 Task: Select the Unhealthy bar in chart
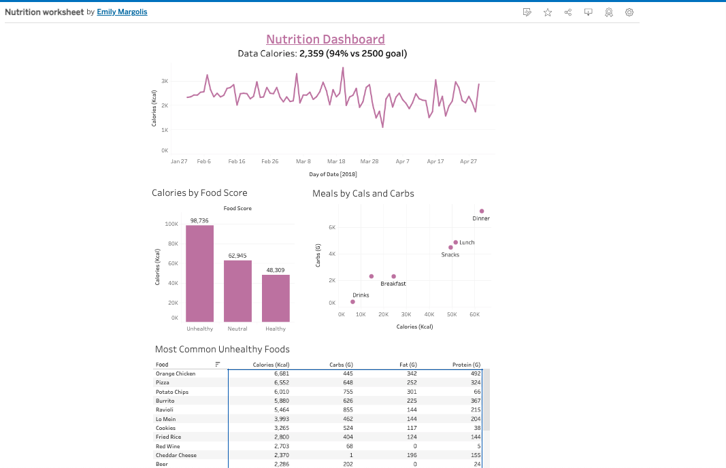199,273
